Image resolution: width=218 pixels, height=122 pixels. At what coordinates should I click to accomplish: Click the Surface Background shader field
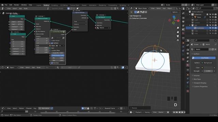click(x=208, y=63)
